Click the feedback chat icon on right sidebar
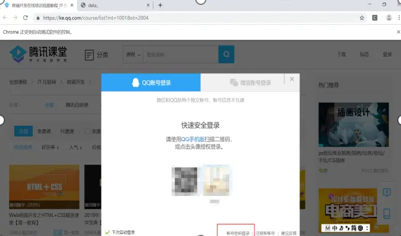This screenshot has height=236, width=401. pyautogui.click(x=386, y=192)
